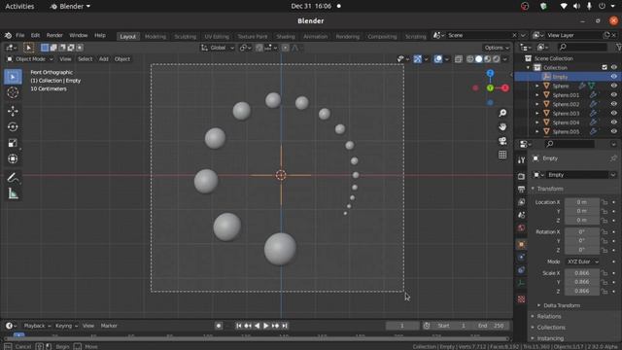Click the zoom viewport magnifier icon
622x350 pixels.
(502, 113)
